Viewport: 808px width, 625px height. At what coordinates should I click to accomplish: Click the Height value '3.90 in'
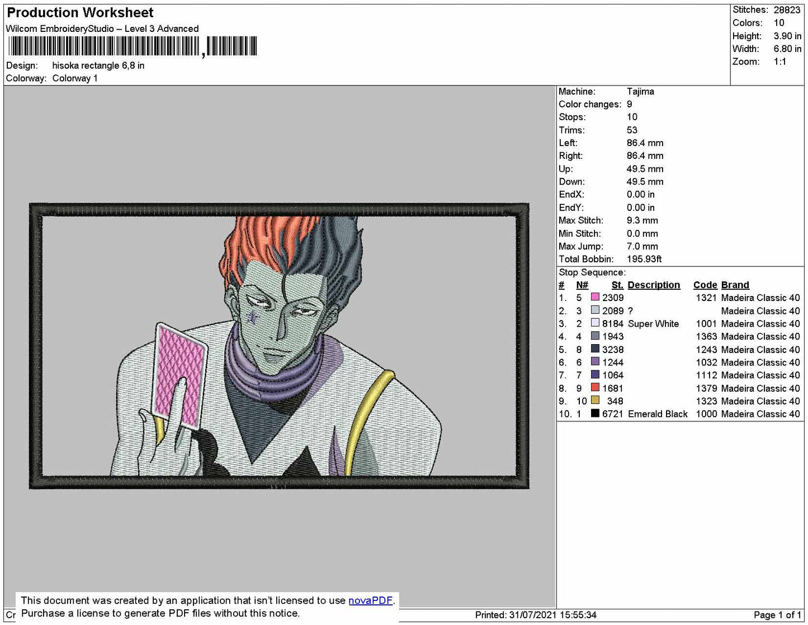tap(787, 36)
